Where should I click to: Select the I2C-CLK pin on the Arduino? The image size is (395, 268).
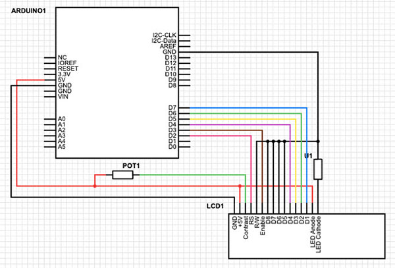pos(164,34)
